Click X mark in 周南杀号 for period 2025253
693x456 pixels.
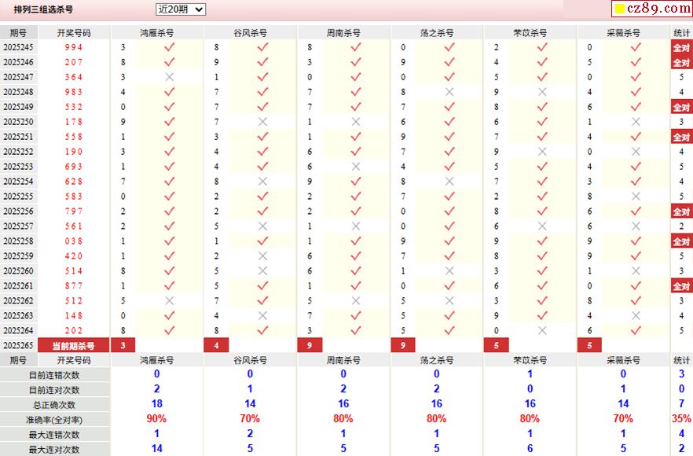[x=356, y=167]
